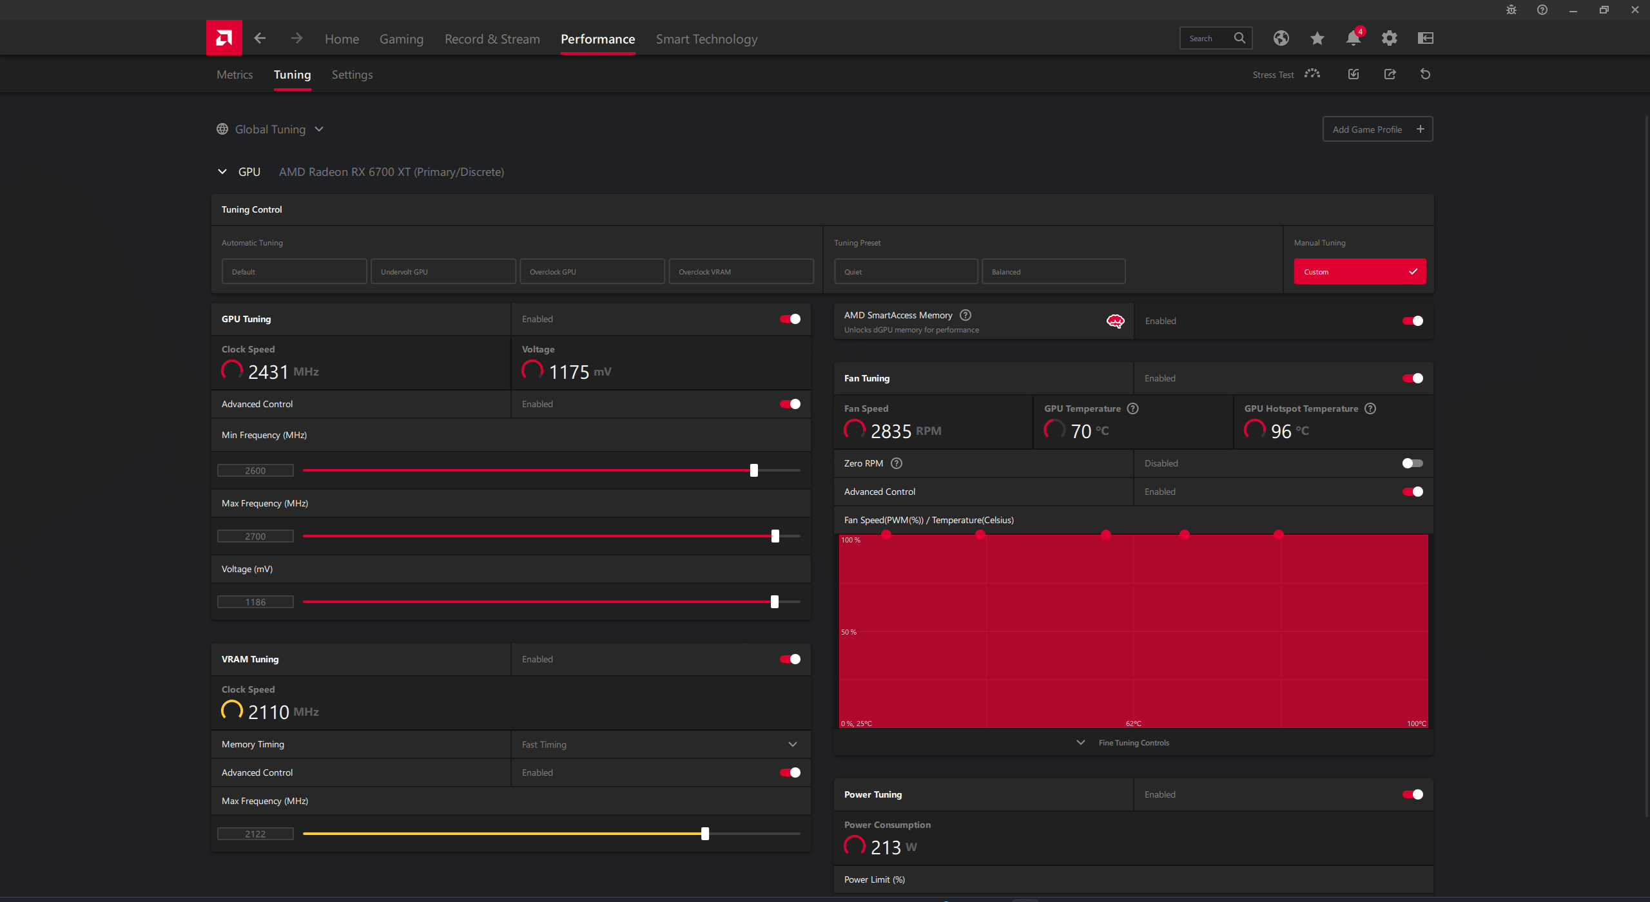Click the Add Game Profile button

[x=1377, y=129]
